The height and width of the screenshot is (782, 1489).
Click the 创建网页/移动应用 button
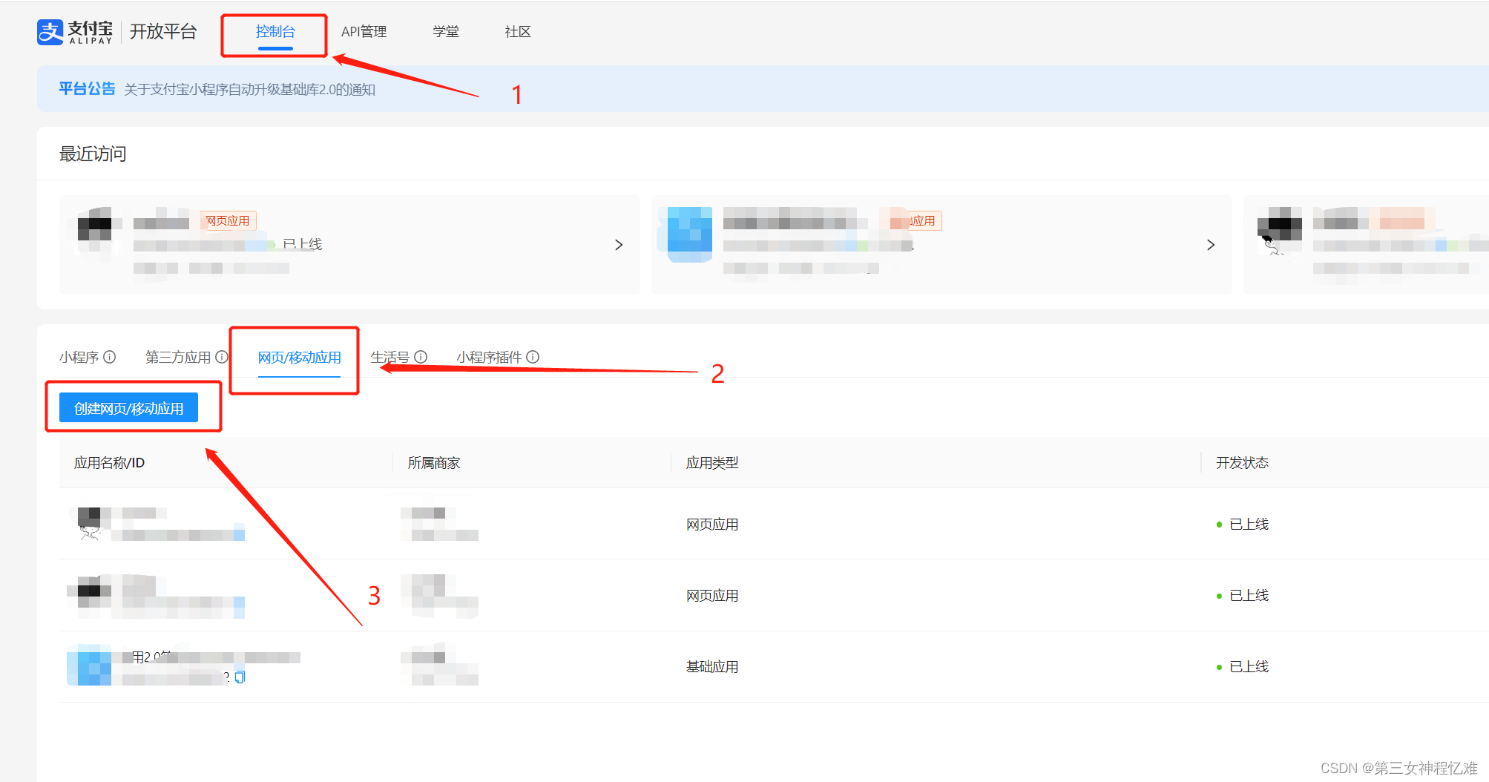128,408
